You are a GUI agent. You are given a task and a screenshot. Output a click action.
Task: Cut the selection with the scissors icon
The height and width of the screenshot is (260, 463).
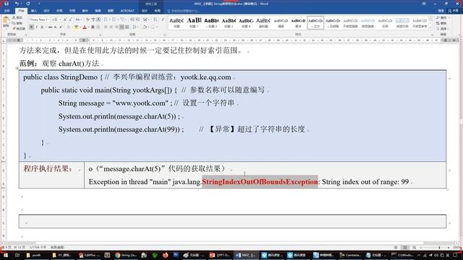17,17
